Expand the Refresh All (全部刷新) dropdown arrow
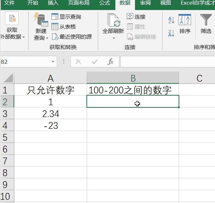The image size is (215, 203). 114,38
